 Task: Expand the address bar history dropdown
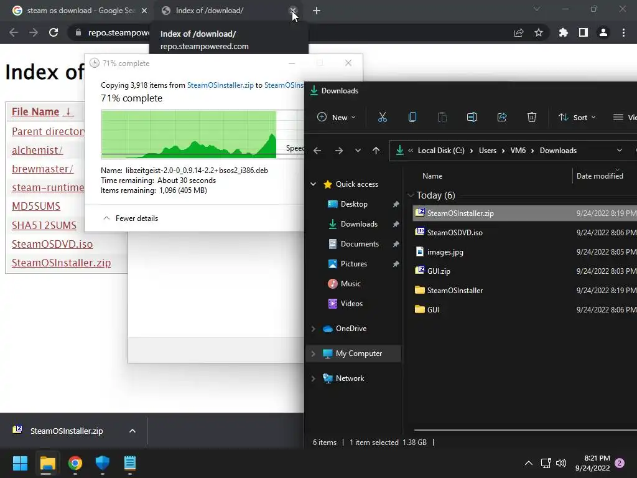pyautogui.click(x=619, y=151)
